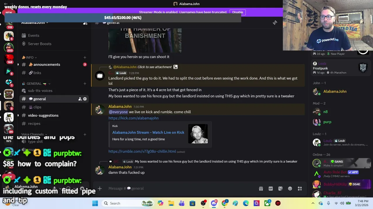Open Discord in Windows taskbar
The image size is (373, 209).
point(214,203)
